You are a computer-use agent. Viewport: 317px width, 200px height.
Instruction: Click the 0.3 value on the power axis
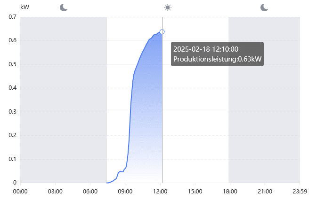[x=13, y=112]
